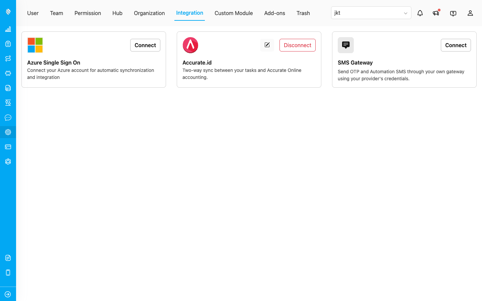
Task: Click the app logo in the sidebar
Action: pos(8,12)
